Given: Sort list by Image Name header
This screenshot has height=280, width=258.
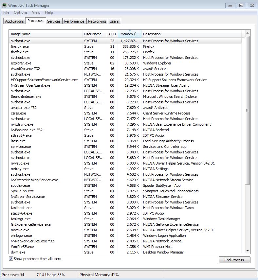Looking at the screenshot, I should coord(46,34).
